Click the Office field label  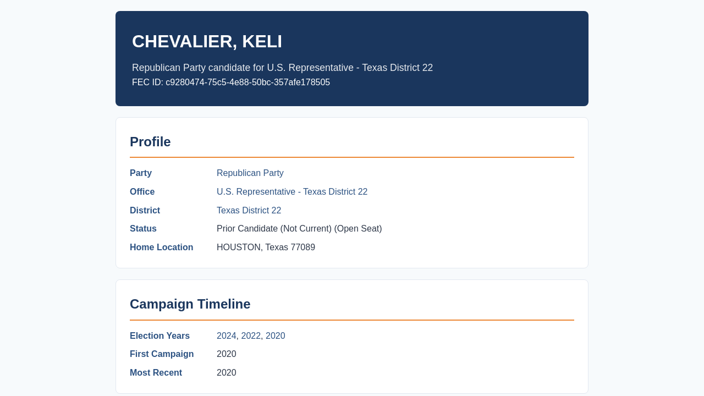pyautogui.click(x=142, y=192)
